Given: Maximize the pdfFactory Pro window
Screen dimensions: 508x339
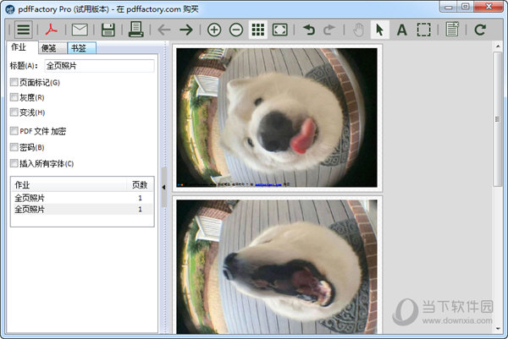Looking at the screenshot, I should tap(465, 7).
